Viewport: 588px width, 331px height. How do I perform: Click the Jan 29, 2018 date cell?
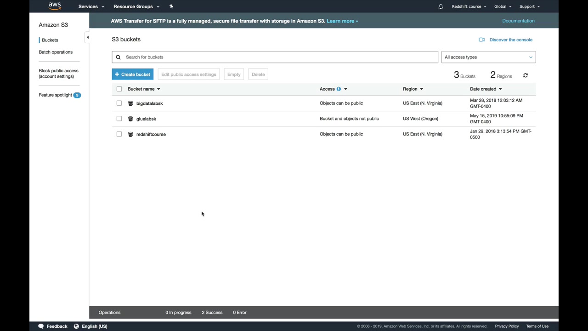[501, 134]
